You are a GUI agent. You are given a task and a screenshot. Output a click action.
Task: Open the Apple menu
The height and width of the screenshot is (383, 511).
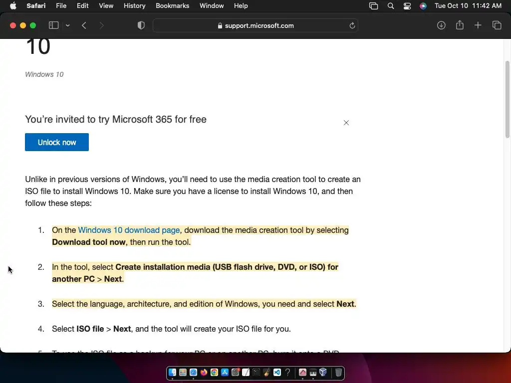[x=13, y=6]
